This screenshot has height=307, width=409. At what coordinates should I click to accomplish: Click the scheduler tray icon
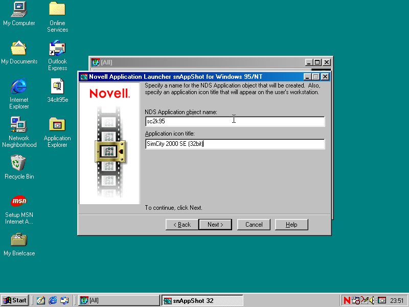(x=355, y=300)
